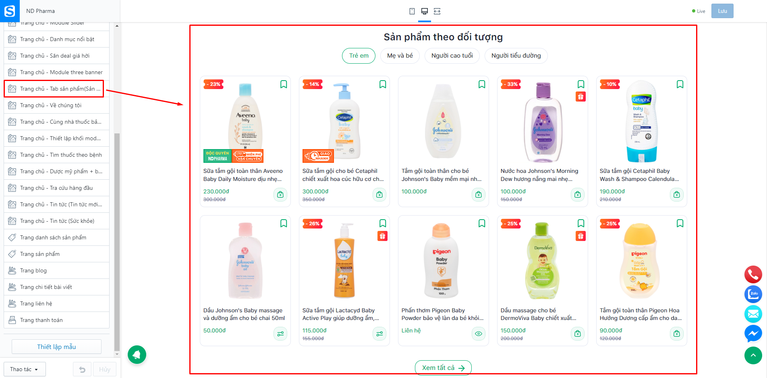Switch to mobile preview icon
This screenshot has width=767, height=378.
(x=412, y=11)
